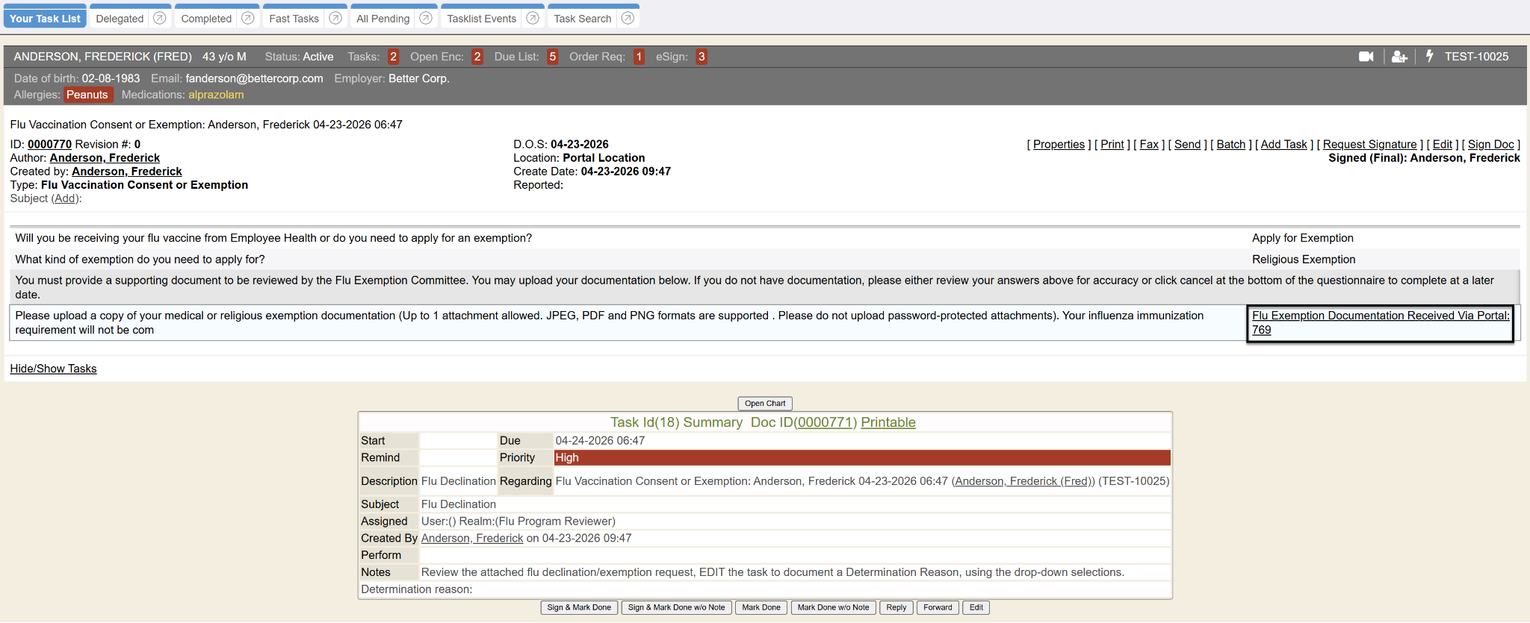The image size is (1530, 623).
Task: Click the add-user icon in patient header
Action: point(1399,57)
